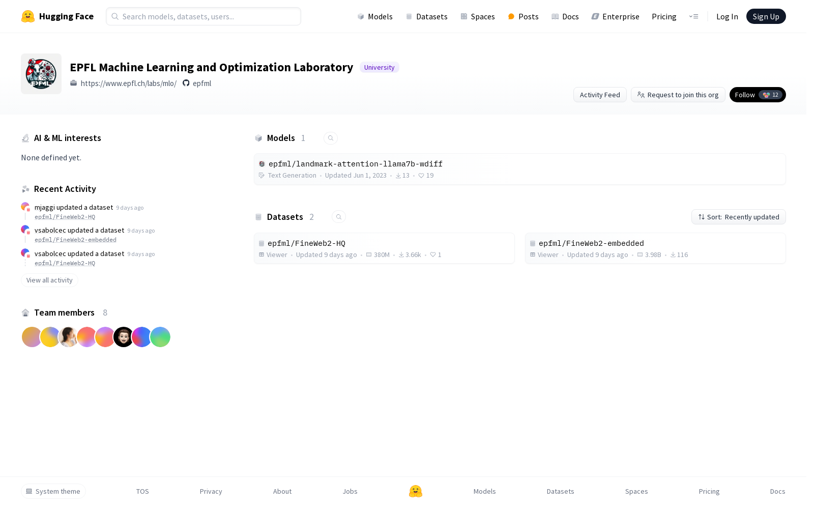Click the model avatar icon for landmark-attention-llama7b-wdiff
Screen dimensions: 814x509
click(262, 164)
